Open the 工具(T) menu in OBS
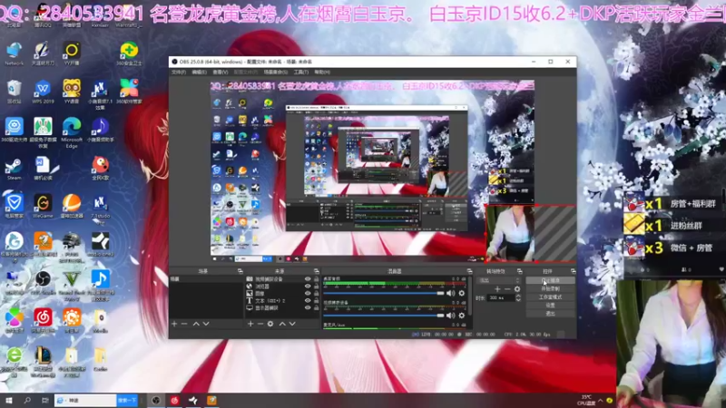Image resolution: width=726 pixels, height=408 pixels. point(301,73)
